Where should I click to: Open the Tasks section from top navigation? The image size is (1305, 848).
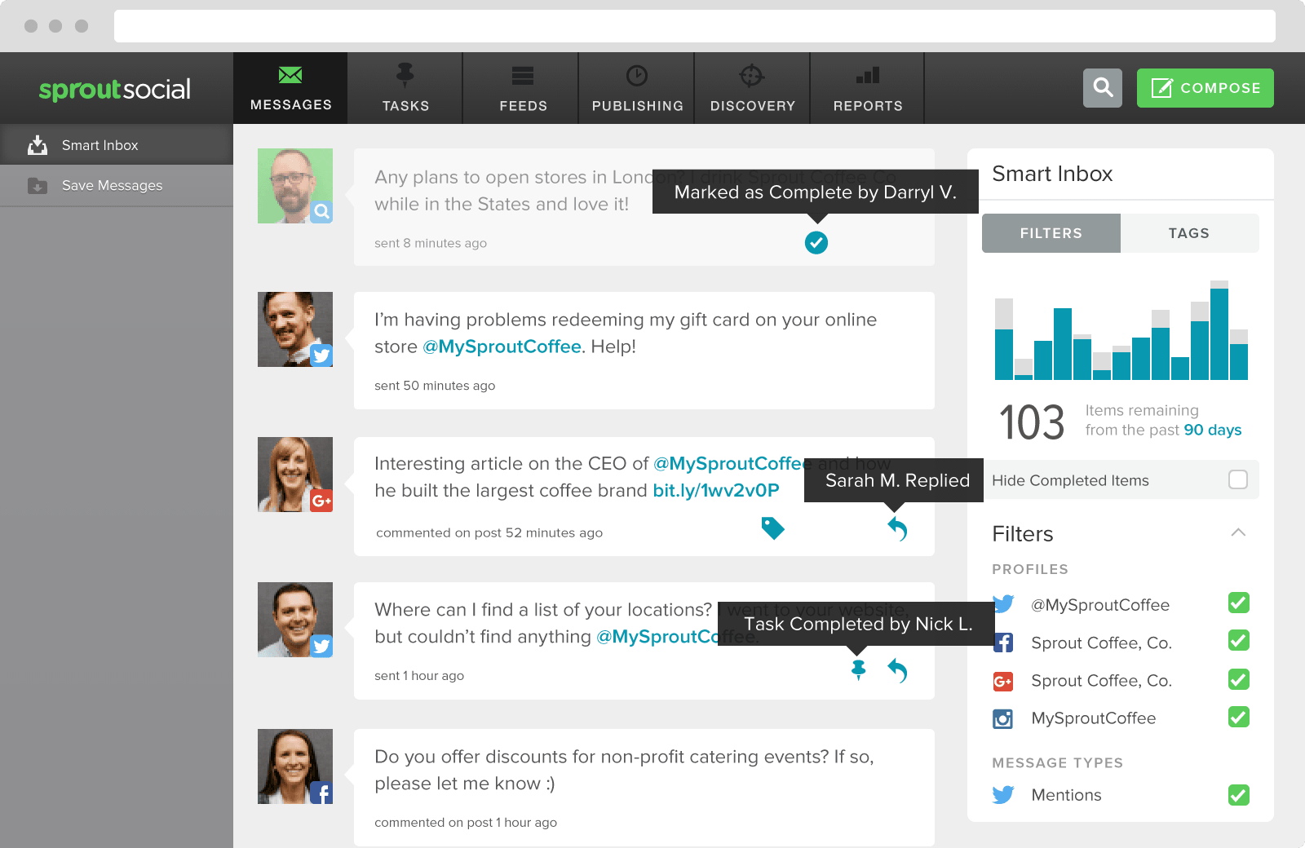click(x=405, y=87)
